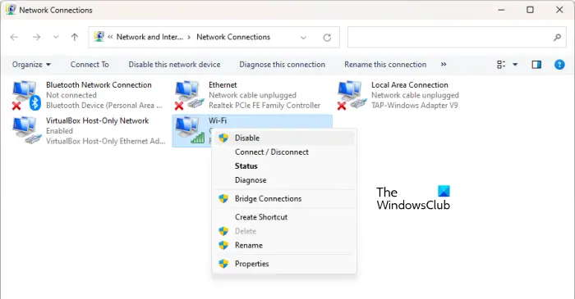Screen dimensions: 575x299
Task: Choose Properties from the context menu
Action: [x=284, y=264]
